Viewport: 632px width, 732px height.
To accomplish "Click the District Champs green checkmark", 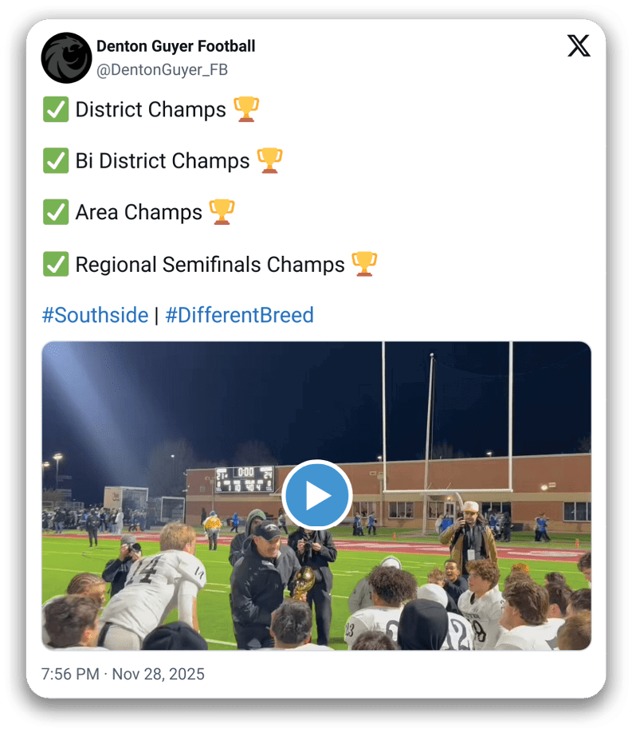I will coord(56,110).
